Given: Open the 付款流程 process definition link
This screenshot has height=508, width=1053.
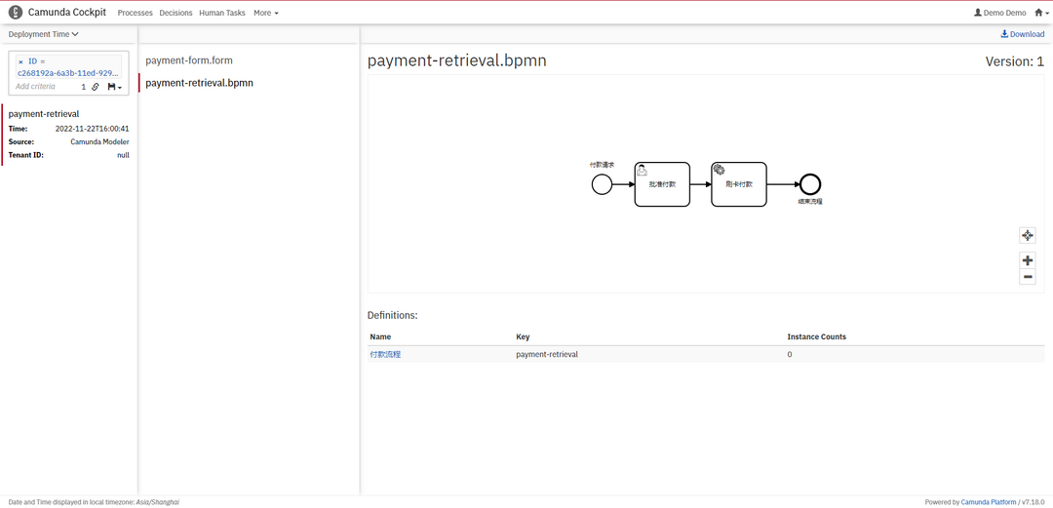Looking at the screenshot, I should tap(385, 354).
